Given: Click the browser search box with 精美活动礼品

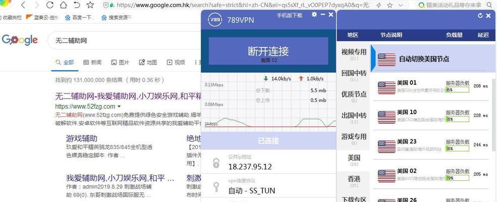Looking at the screenshot, I should pyautogui.click(x=450, y=5).
